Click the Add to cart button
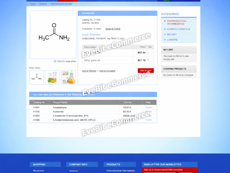The image size is (230, 173). point(145,71)
